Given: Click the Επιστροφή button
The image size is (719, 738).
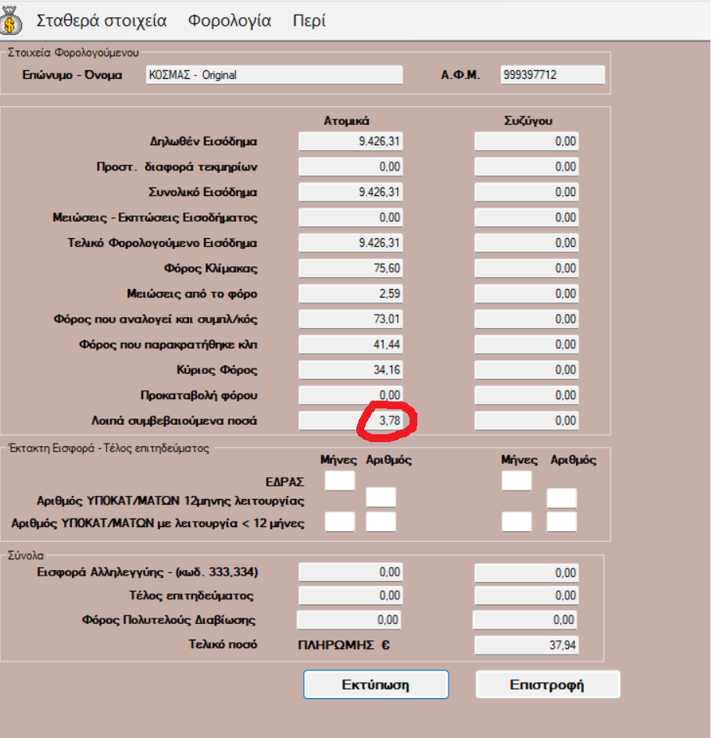Looking at the screenshot, I should (x=548, y=684).
